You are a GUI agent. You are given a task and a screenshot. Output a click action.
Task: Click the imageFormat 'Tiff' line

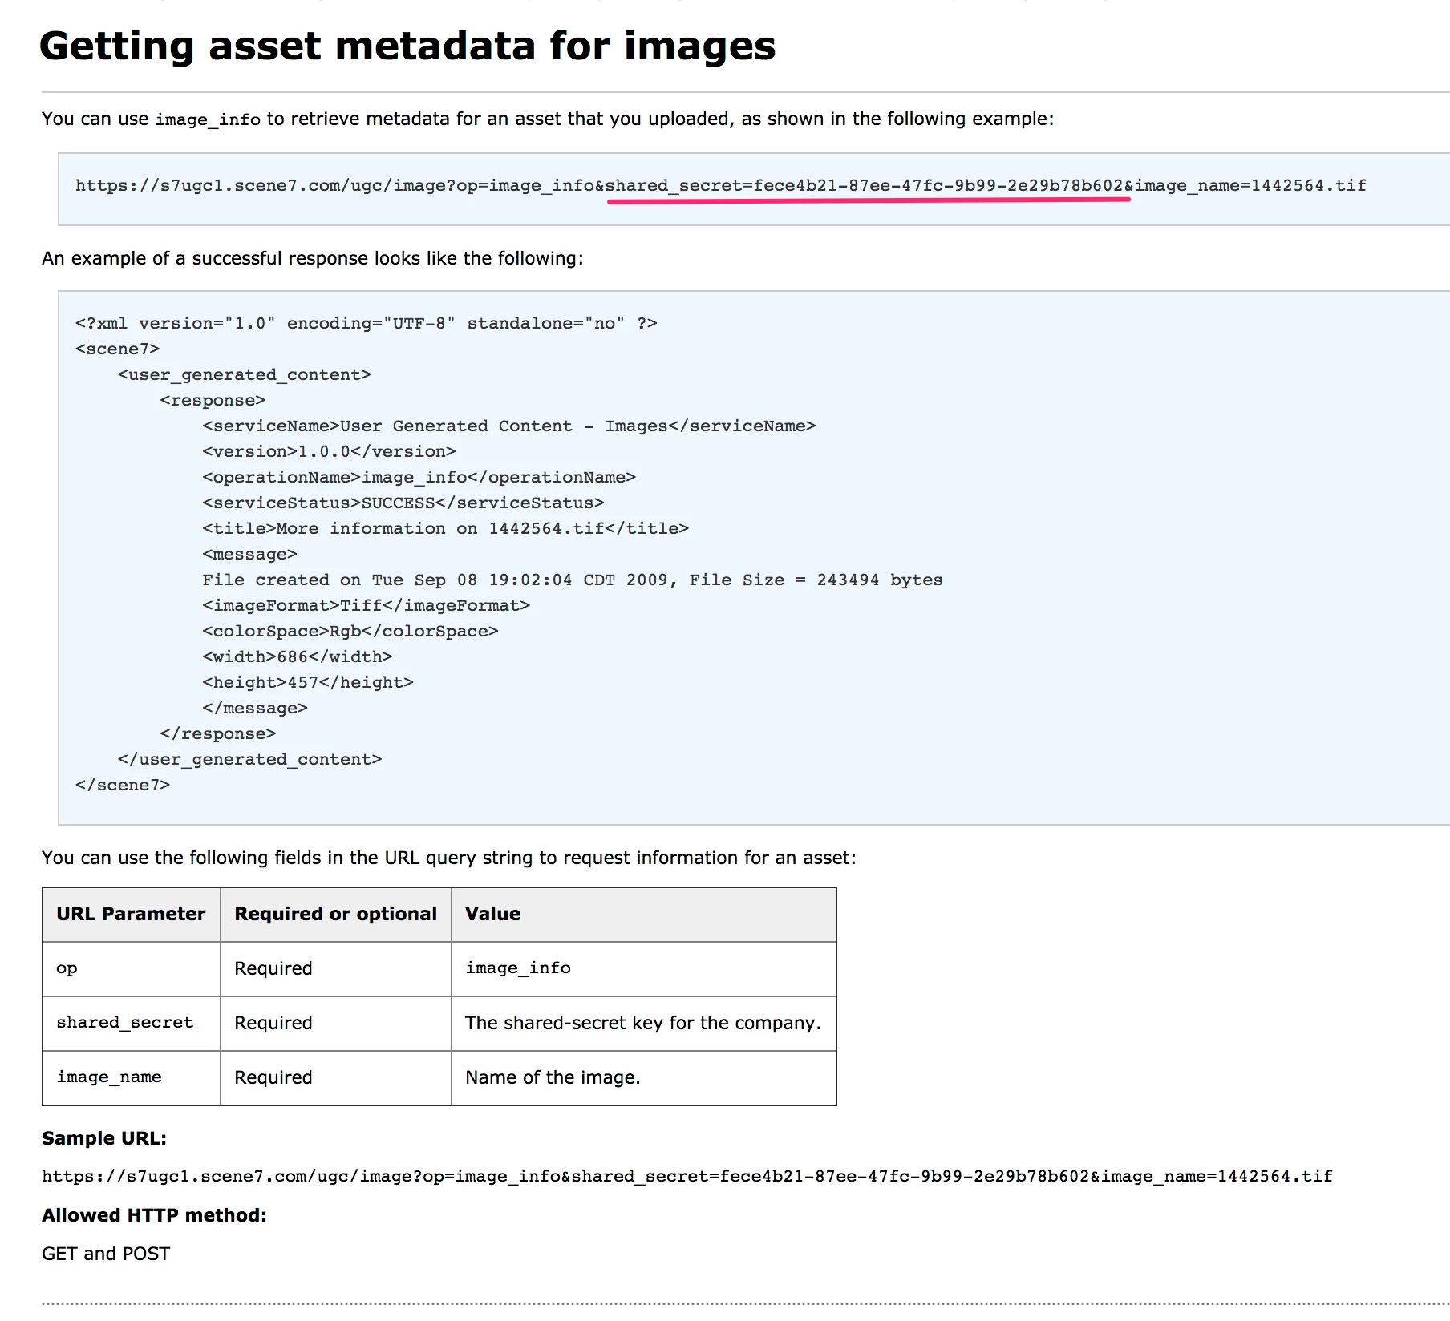pos(366,605)
